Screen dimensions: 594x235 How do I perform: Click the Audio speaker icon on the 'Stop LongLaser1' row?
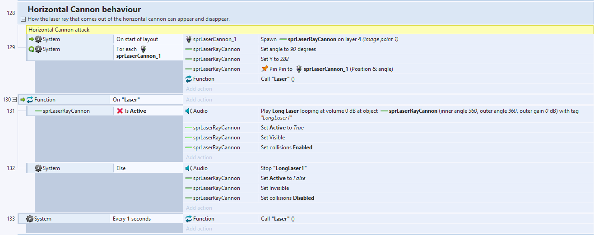(189, 168)
